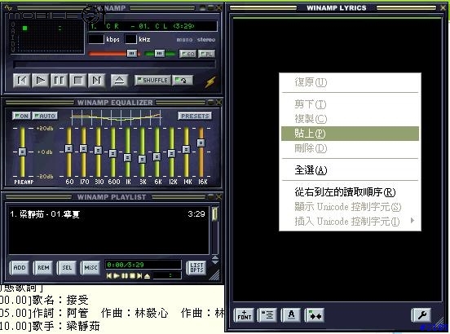Click the volume slider handle
450x334 pixels.
[x=132, y=53]
